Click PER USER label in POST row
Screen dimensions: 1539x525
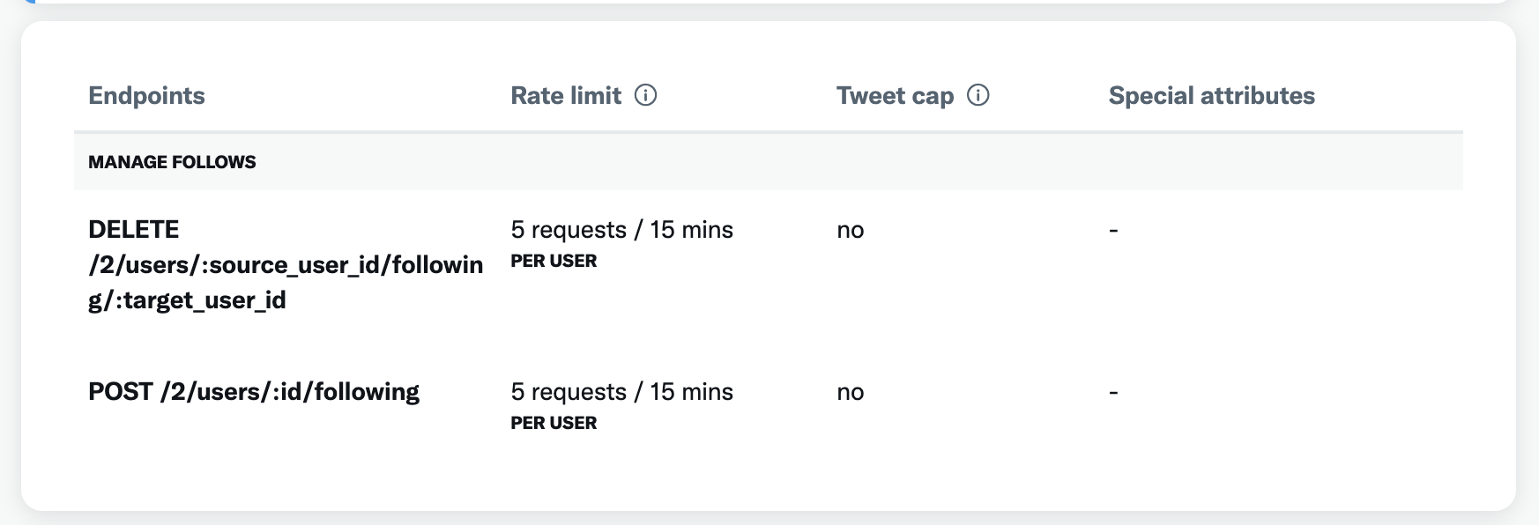coord(554,424)
